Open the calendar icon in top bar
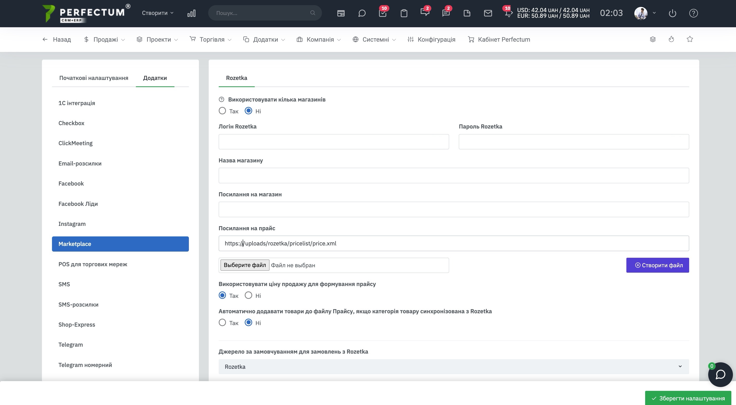This screenshot has width=736, height=405. [x=341, y=13]
